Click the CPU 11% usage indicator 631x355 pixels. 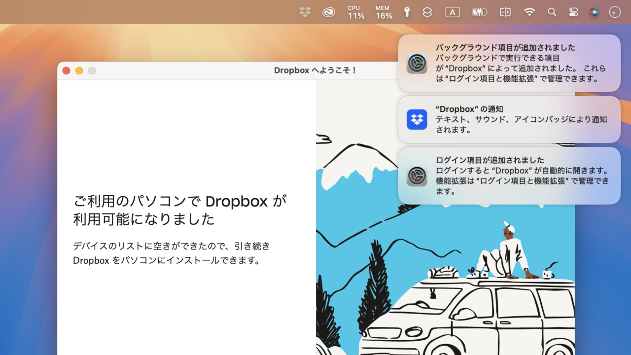click(x=356, y=12)
